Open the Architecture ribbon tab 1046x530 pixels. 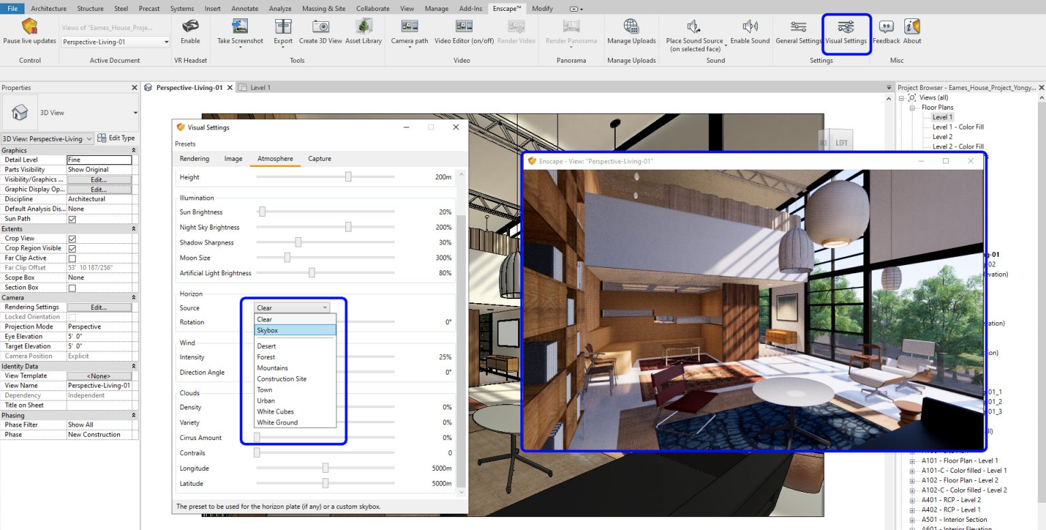[x=48, y=8]
